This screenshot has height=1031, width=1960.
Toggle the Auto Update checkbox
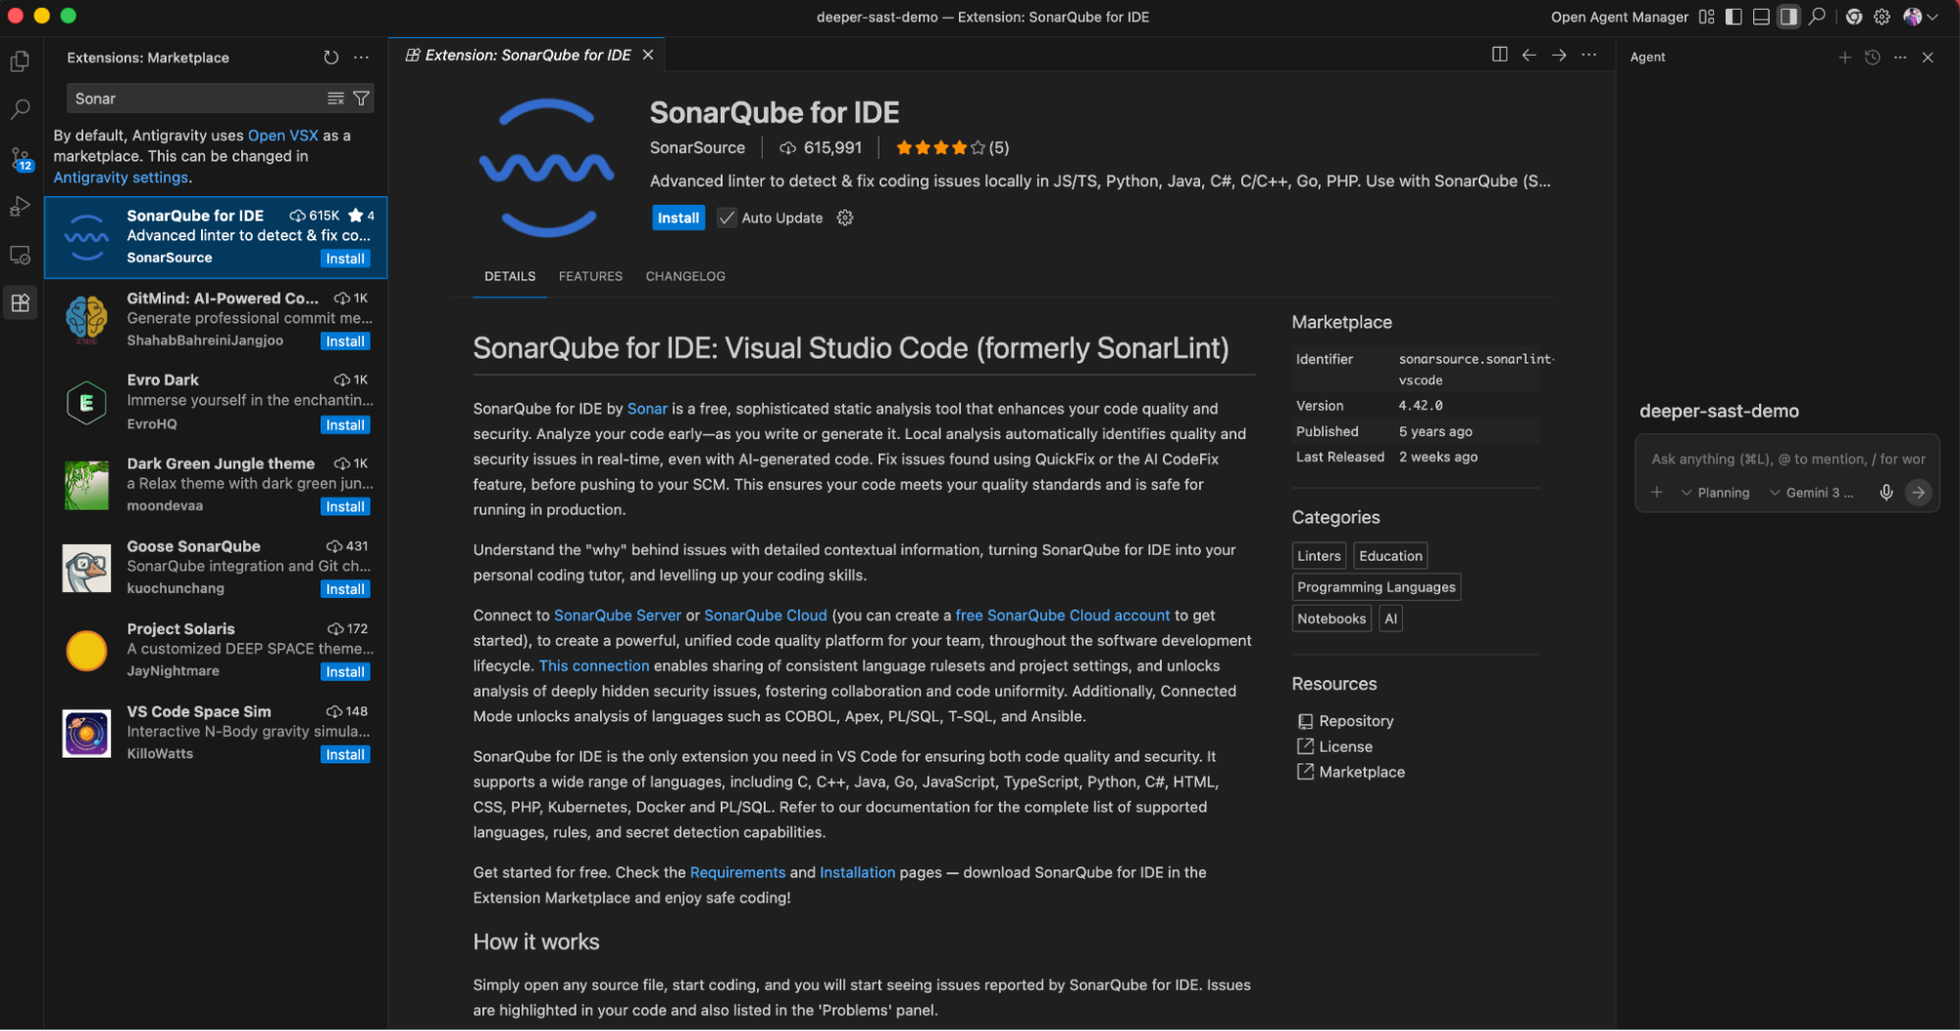click(x=727, y=218)
